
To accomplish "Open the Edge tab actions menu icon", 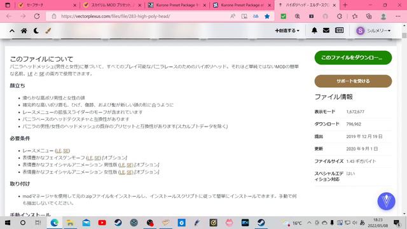I will coord(8,5).
